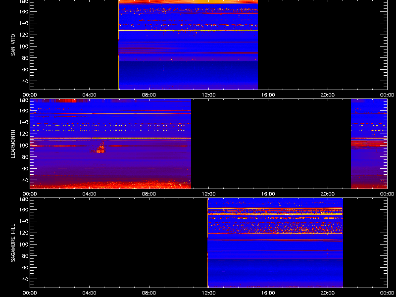Click the SAN VITO station label
Screen dimensions: 396x297
tap(13, 45)
